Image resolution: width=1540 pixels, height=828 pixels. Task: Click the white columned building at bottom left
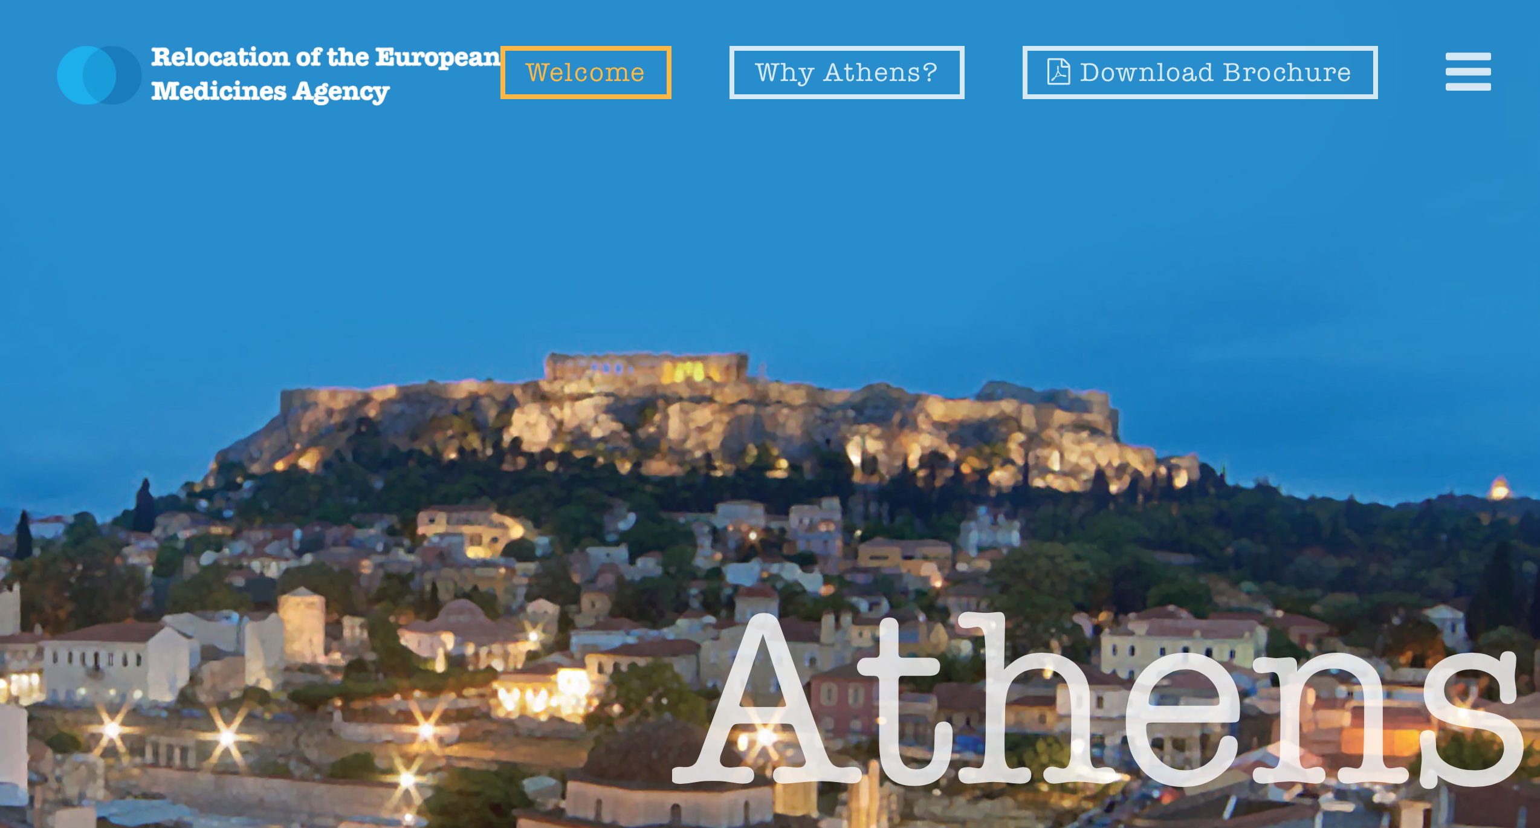[x=115, y=665]
